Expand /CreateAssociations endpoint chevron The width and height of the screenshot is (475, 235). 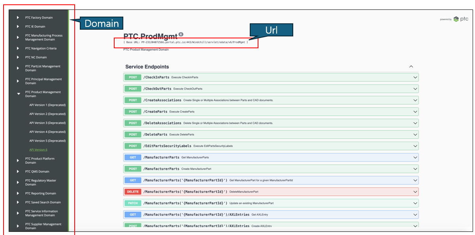coord(415,100)
